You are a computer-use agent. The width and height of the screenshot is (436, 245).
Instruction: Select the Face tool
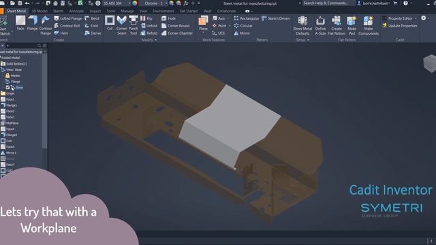[x=20, y=22]
